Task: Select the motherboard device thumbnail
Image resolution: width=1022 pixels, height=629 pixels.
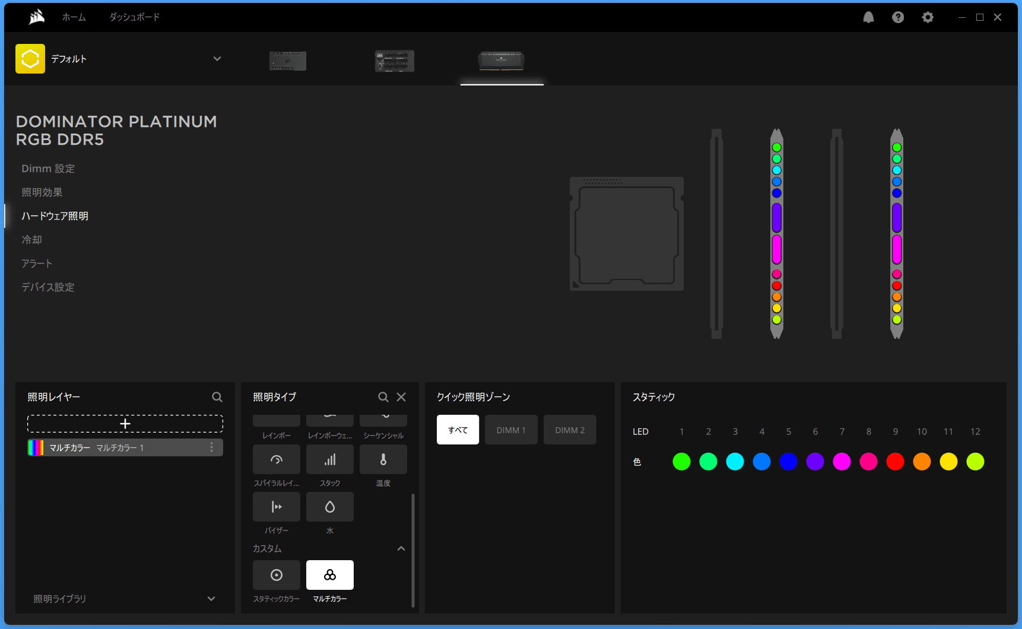Action: 288,61
